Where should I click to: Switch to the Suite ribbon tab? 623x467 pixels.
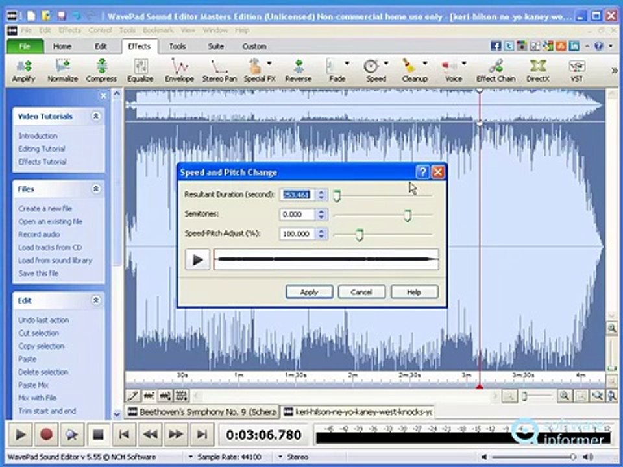[215, 47]
